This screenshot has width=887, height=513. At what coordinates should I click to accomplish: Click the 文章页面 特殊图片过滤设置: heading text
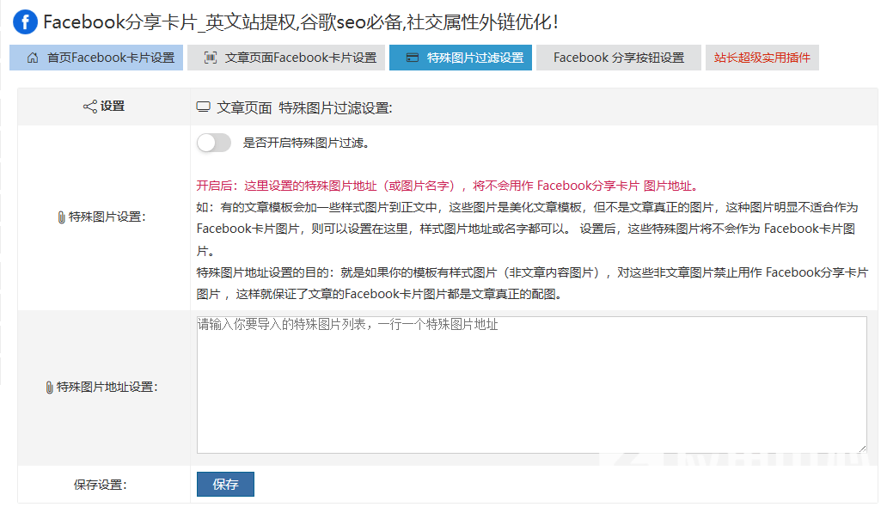coord(304,107)
